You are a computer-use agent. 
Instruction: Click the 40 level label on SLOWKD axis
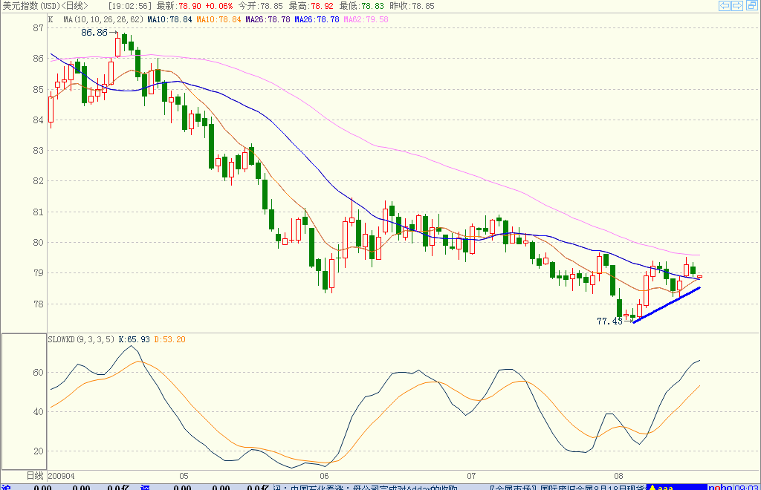39,411
